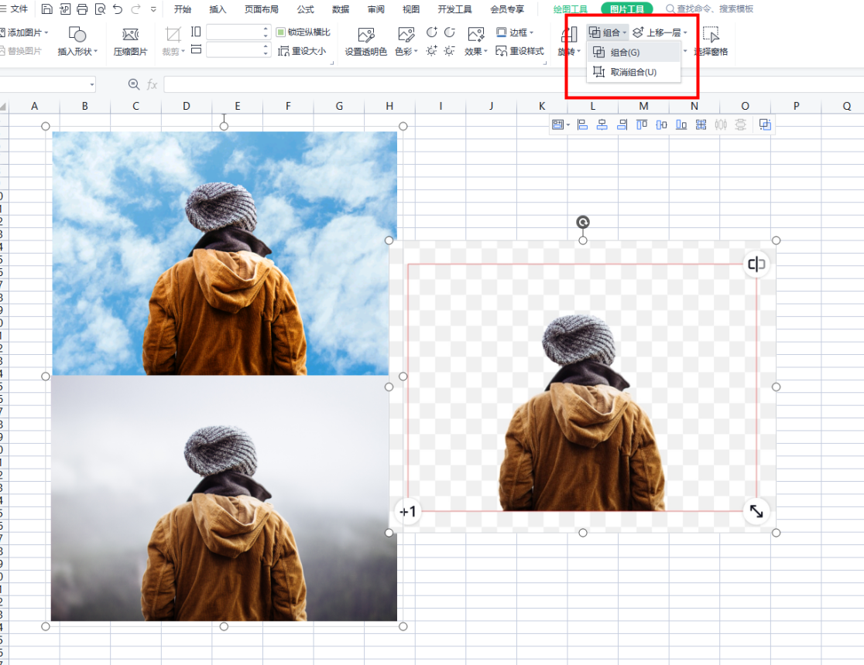Open the 上移一层 dropdown
The width and height of the screenshot is (864, 665).
click(660, 32)
